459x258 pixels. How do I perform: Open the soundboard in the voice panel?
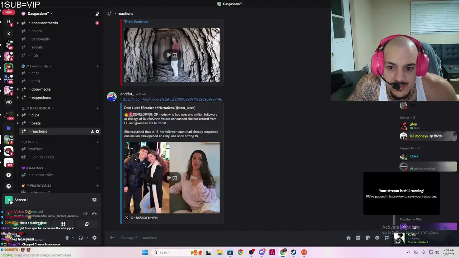(x=87, y=224)
